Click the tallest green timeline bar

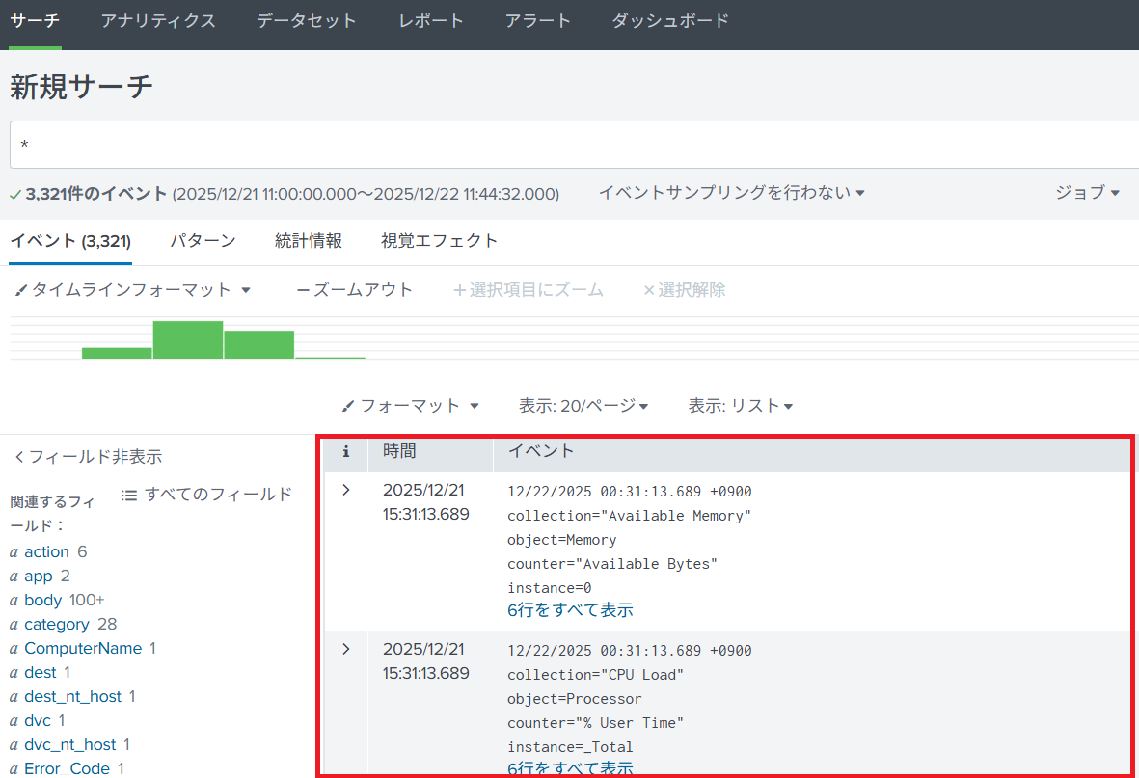click(188, 339)
